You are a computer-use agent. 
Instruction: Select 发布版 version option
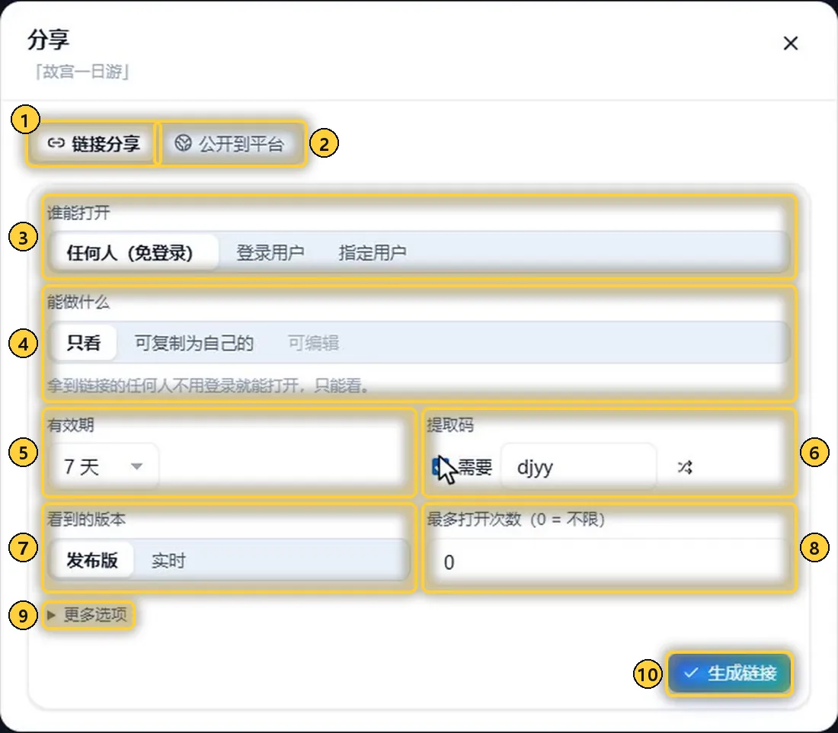pyautogui.click(x=92, y=560)
